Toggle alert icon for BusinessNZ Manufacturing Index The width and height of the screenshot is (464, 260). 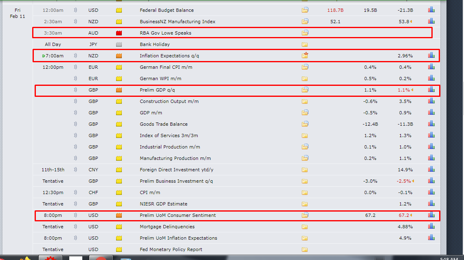click(x=75, y=22)
